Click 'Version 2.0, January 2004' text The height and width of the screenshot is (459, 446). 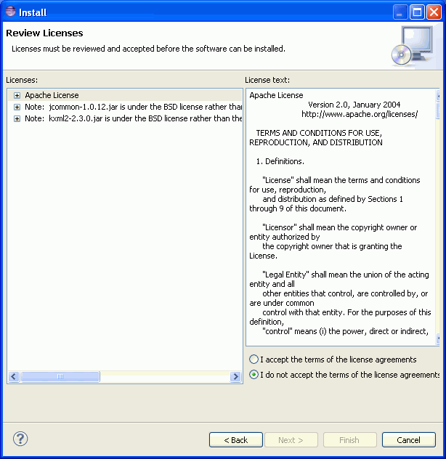(x=354, y=105)
